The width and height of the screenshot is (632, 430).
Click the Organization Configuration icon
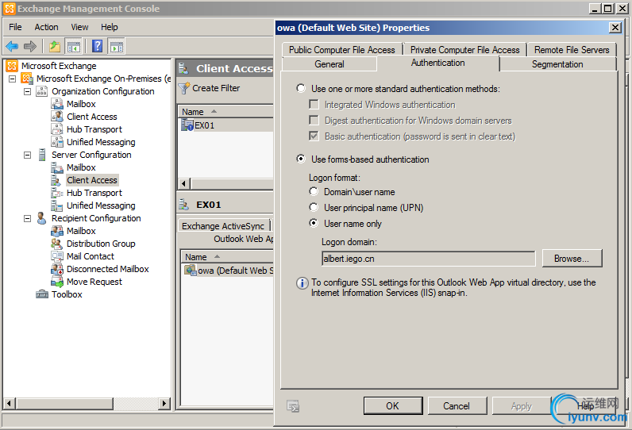click(x=41, y=91)
